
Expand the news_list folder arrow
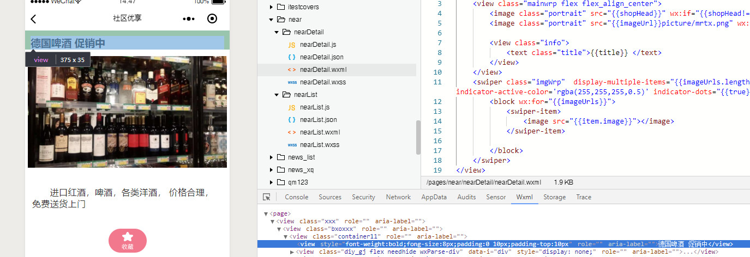pyautogui.click(x=271, y=157)
